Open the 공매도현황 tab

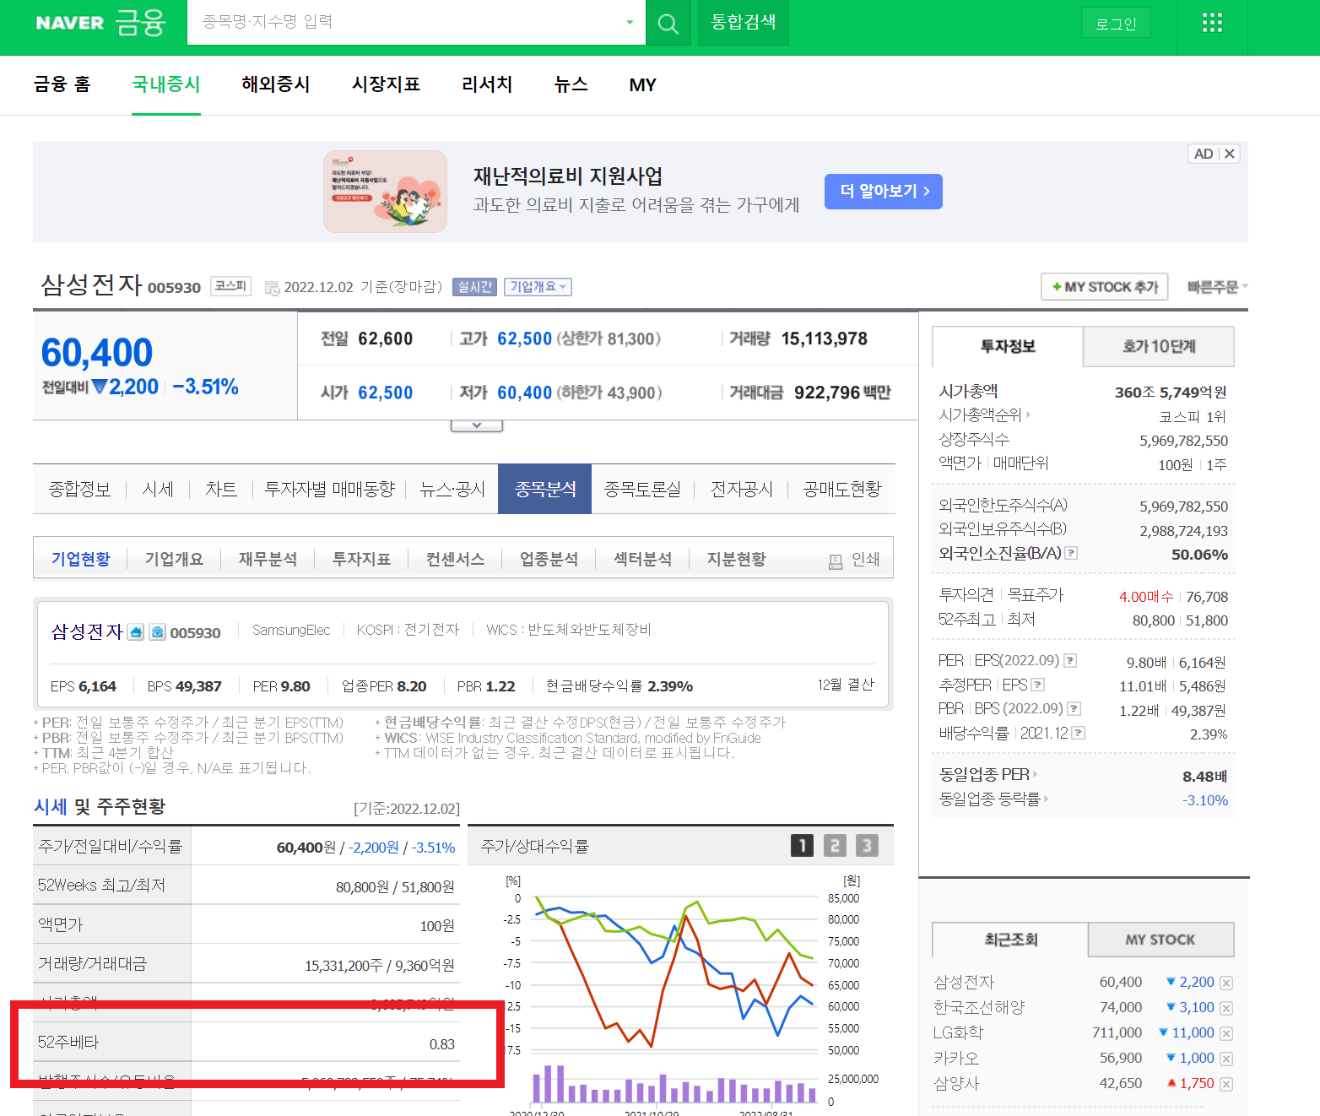[x=842, y=490]
